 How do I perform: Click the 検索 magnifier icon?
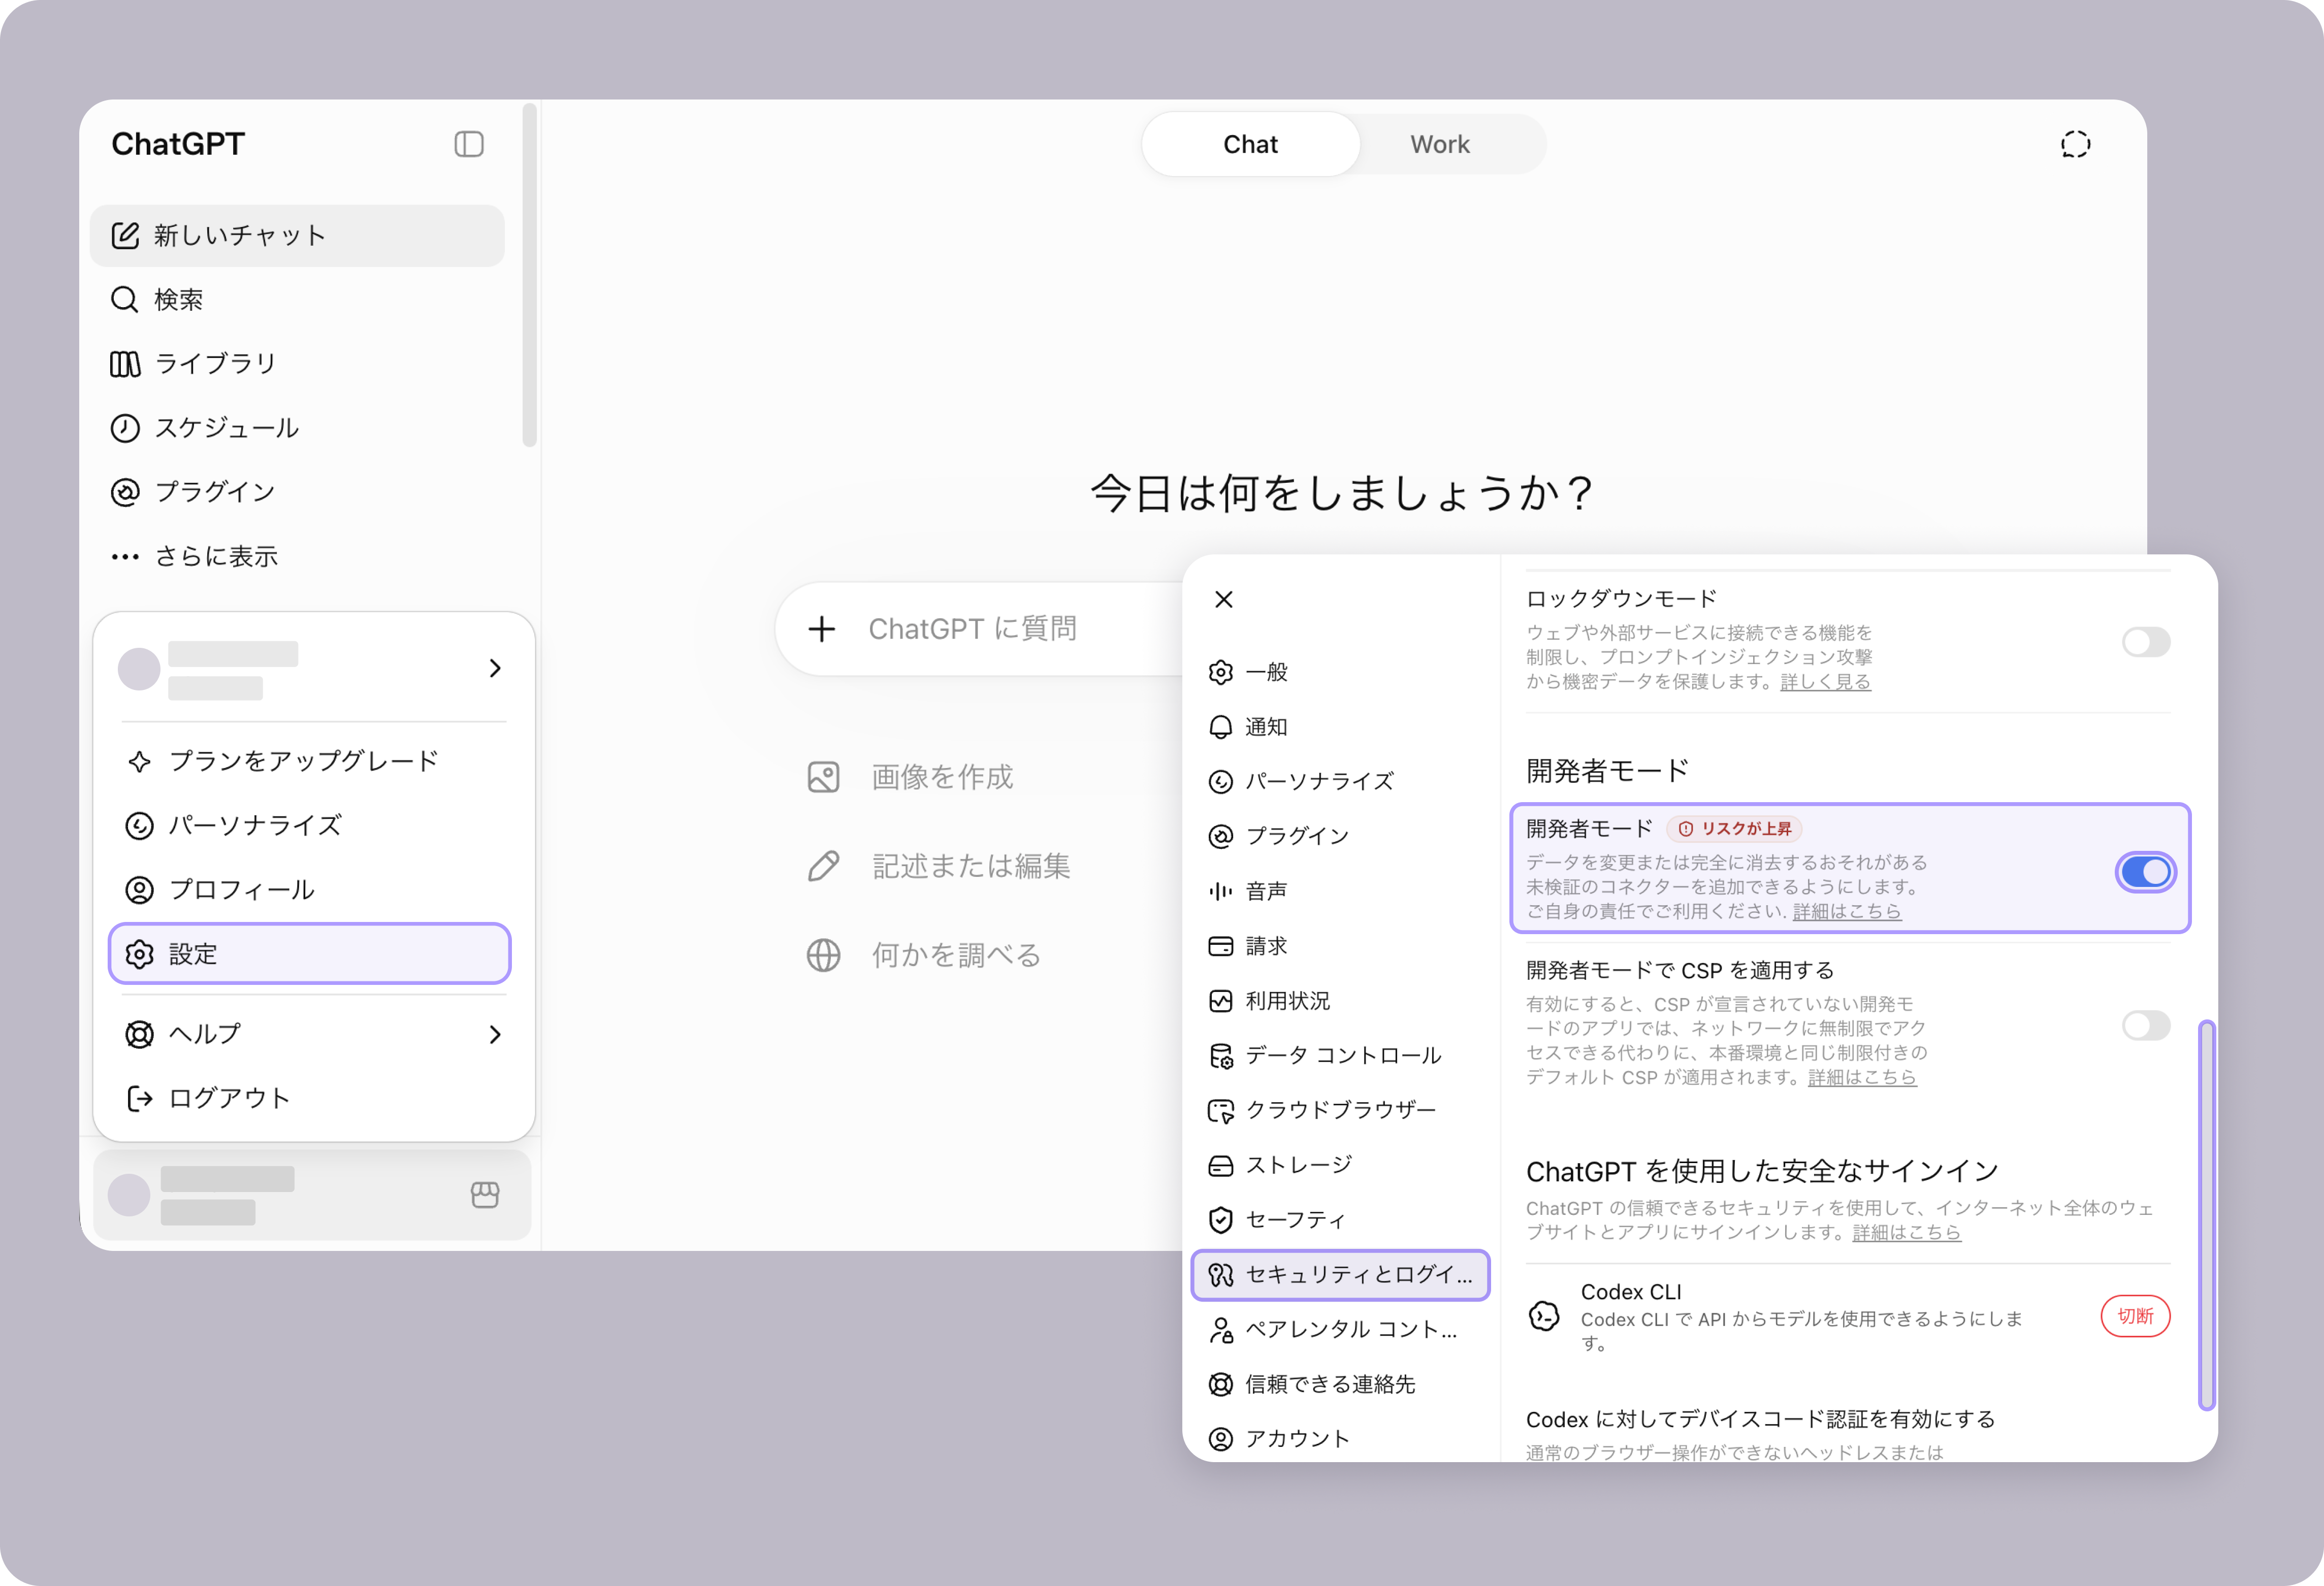[124, 300]
